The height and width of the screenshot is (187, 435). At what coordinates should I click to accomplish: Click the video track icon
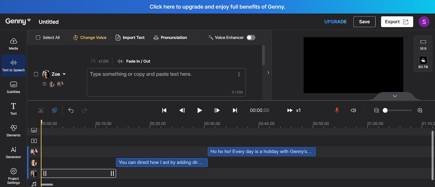[34, 141]
